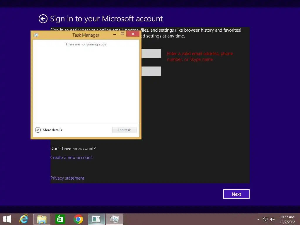
Task: Minimize the Task Manager window
Action: (x=115, y=34)
